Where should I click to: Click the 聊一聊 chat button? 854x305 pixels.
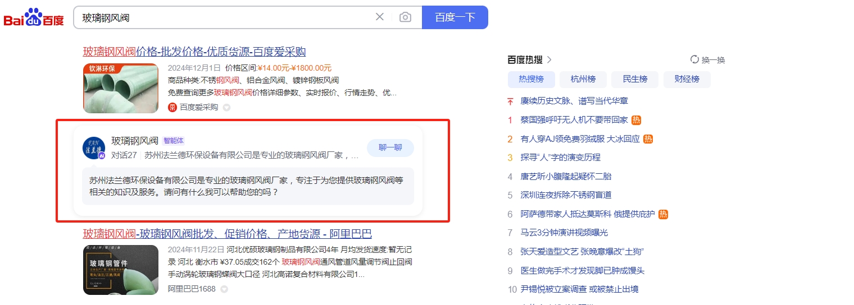point(390,148)
